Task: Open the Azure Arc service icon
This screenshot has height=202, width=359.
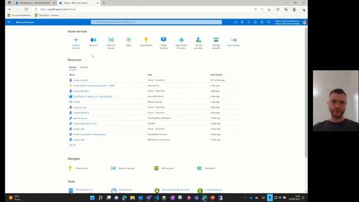Action: pos(94,42)
